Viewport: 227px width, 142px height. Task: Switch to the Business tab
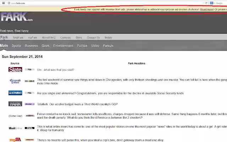point(31,46)
